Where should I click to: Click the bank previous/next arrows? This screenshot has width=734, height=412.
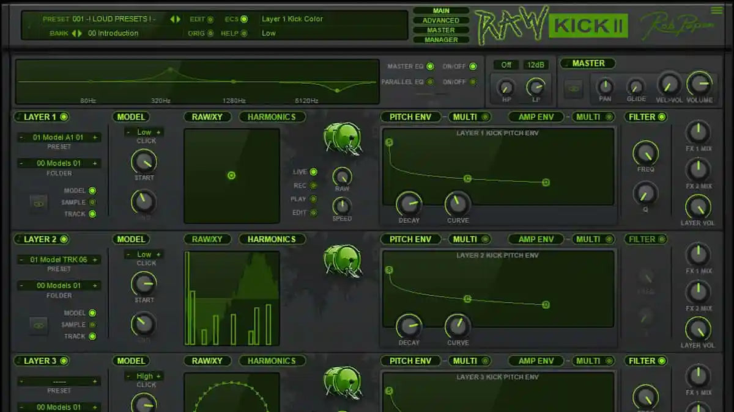click(x=77, y=33)
